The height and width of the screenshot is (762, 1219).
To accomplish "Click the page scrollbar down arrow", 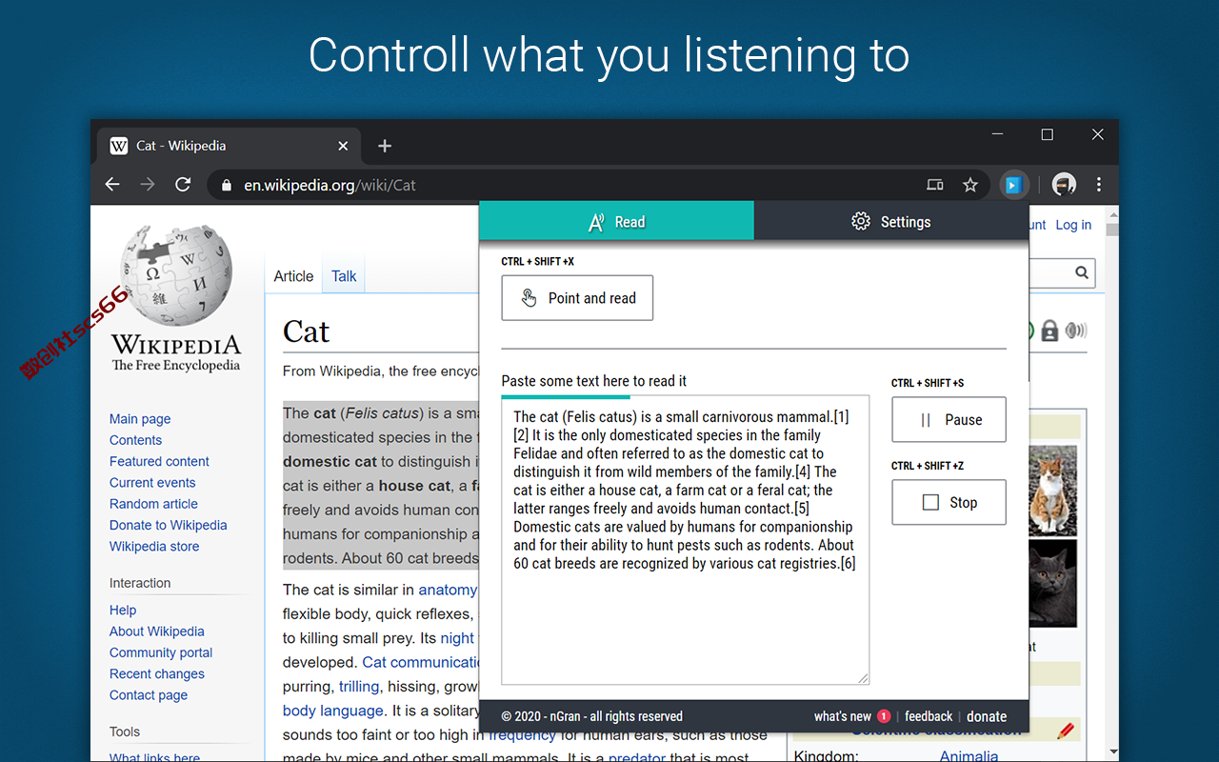I will pyautogui.click(x=1111, y=752).
